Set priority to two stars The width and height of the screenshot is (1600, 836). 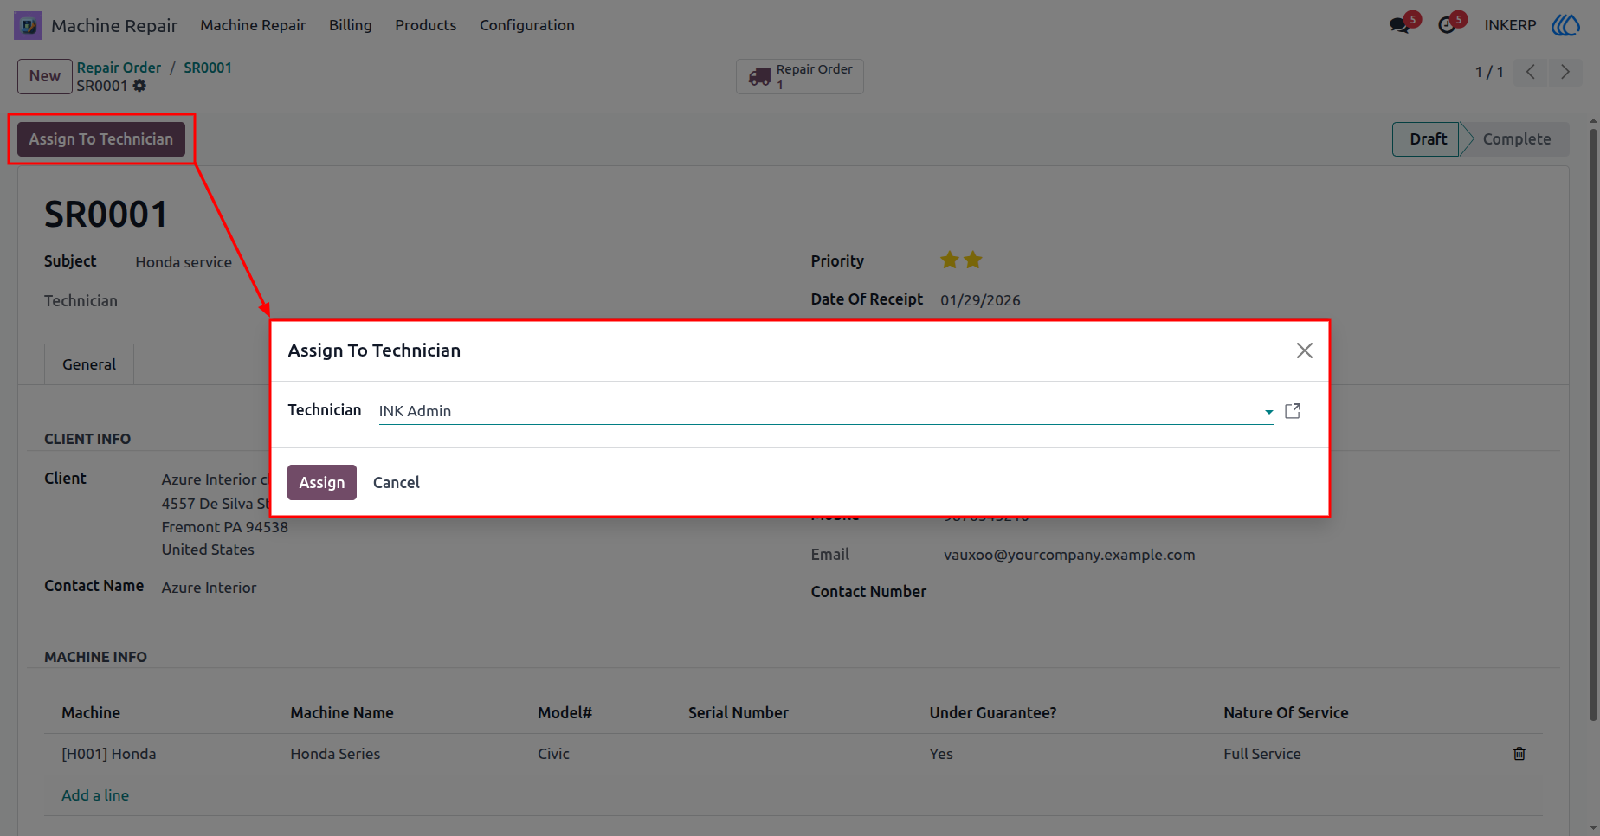coord(973,260)
